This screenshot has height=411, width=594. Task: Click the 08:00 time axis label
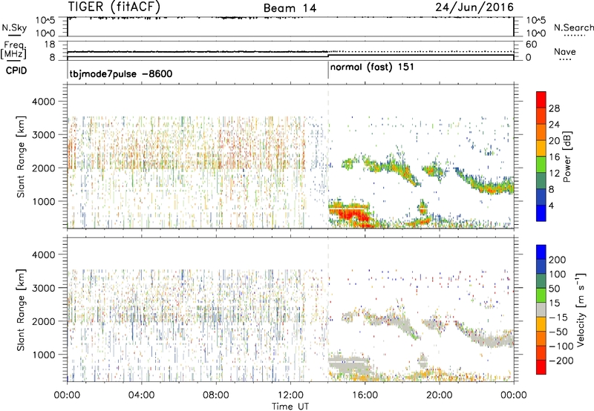tap(215, 395)
